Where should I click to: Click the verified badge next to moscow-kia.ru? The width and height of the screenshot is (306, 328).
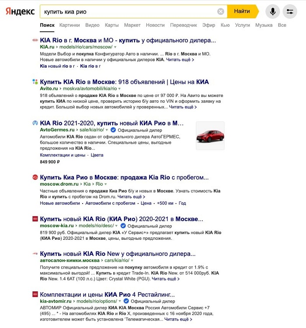point(123,226)
